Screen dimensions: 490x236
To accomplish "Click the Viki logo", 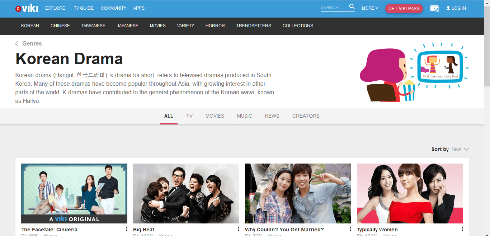I will coord(27,8).
